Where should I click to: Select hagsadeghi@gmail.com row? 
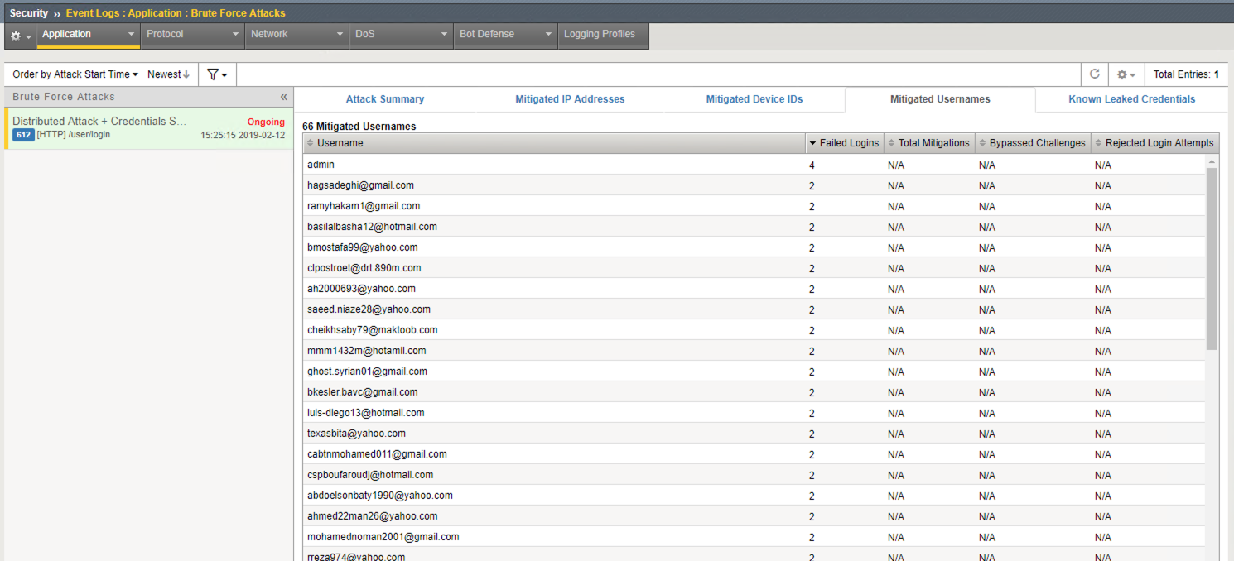pos(754,185)
